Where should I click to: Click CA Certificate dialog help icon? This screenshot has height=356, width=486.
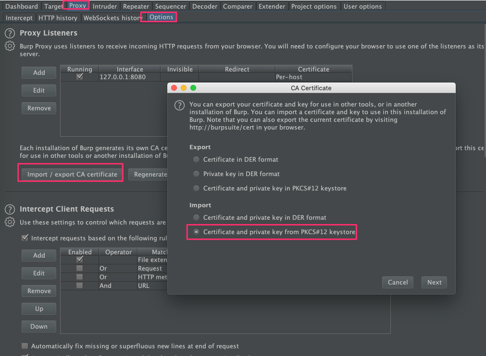(179, 106)
